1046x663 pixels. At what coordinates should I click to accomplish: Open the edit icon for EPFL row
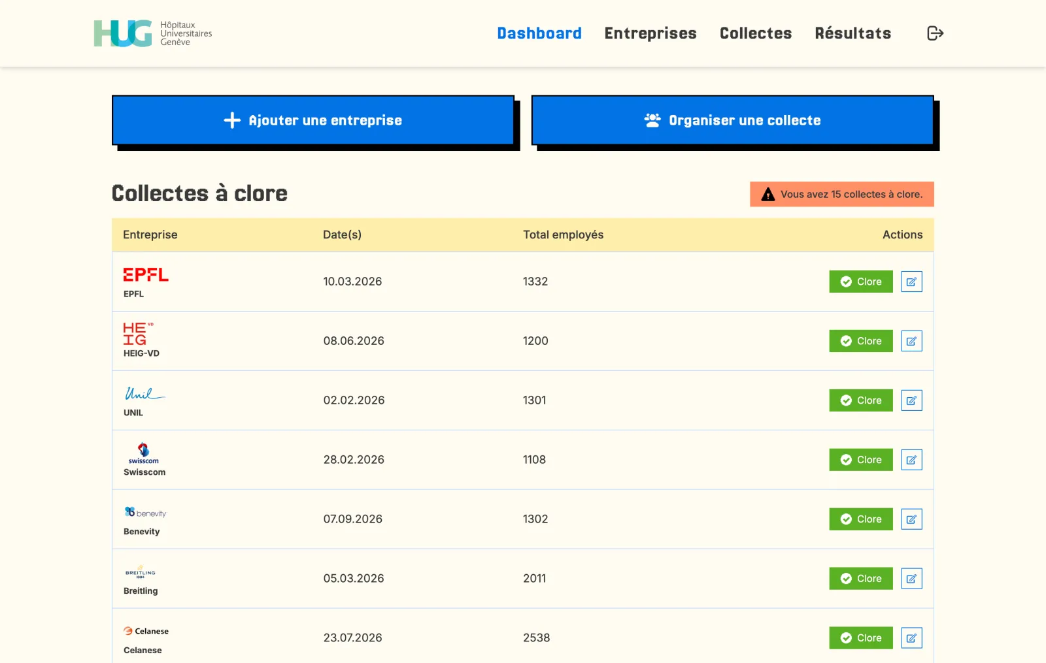coord(911,282)
